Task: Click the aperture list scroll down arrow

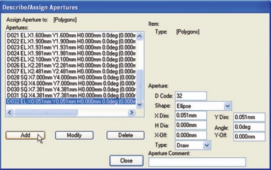Action: tap(139, 105)
